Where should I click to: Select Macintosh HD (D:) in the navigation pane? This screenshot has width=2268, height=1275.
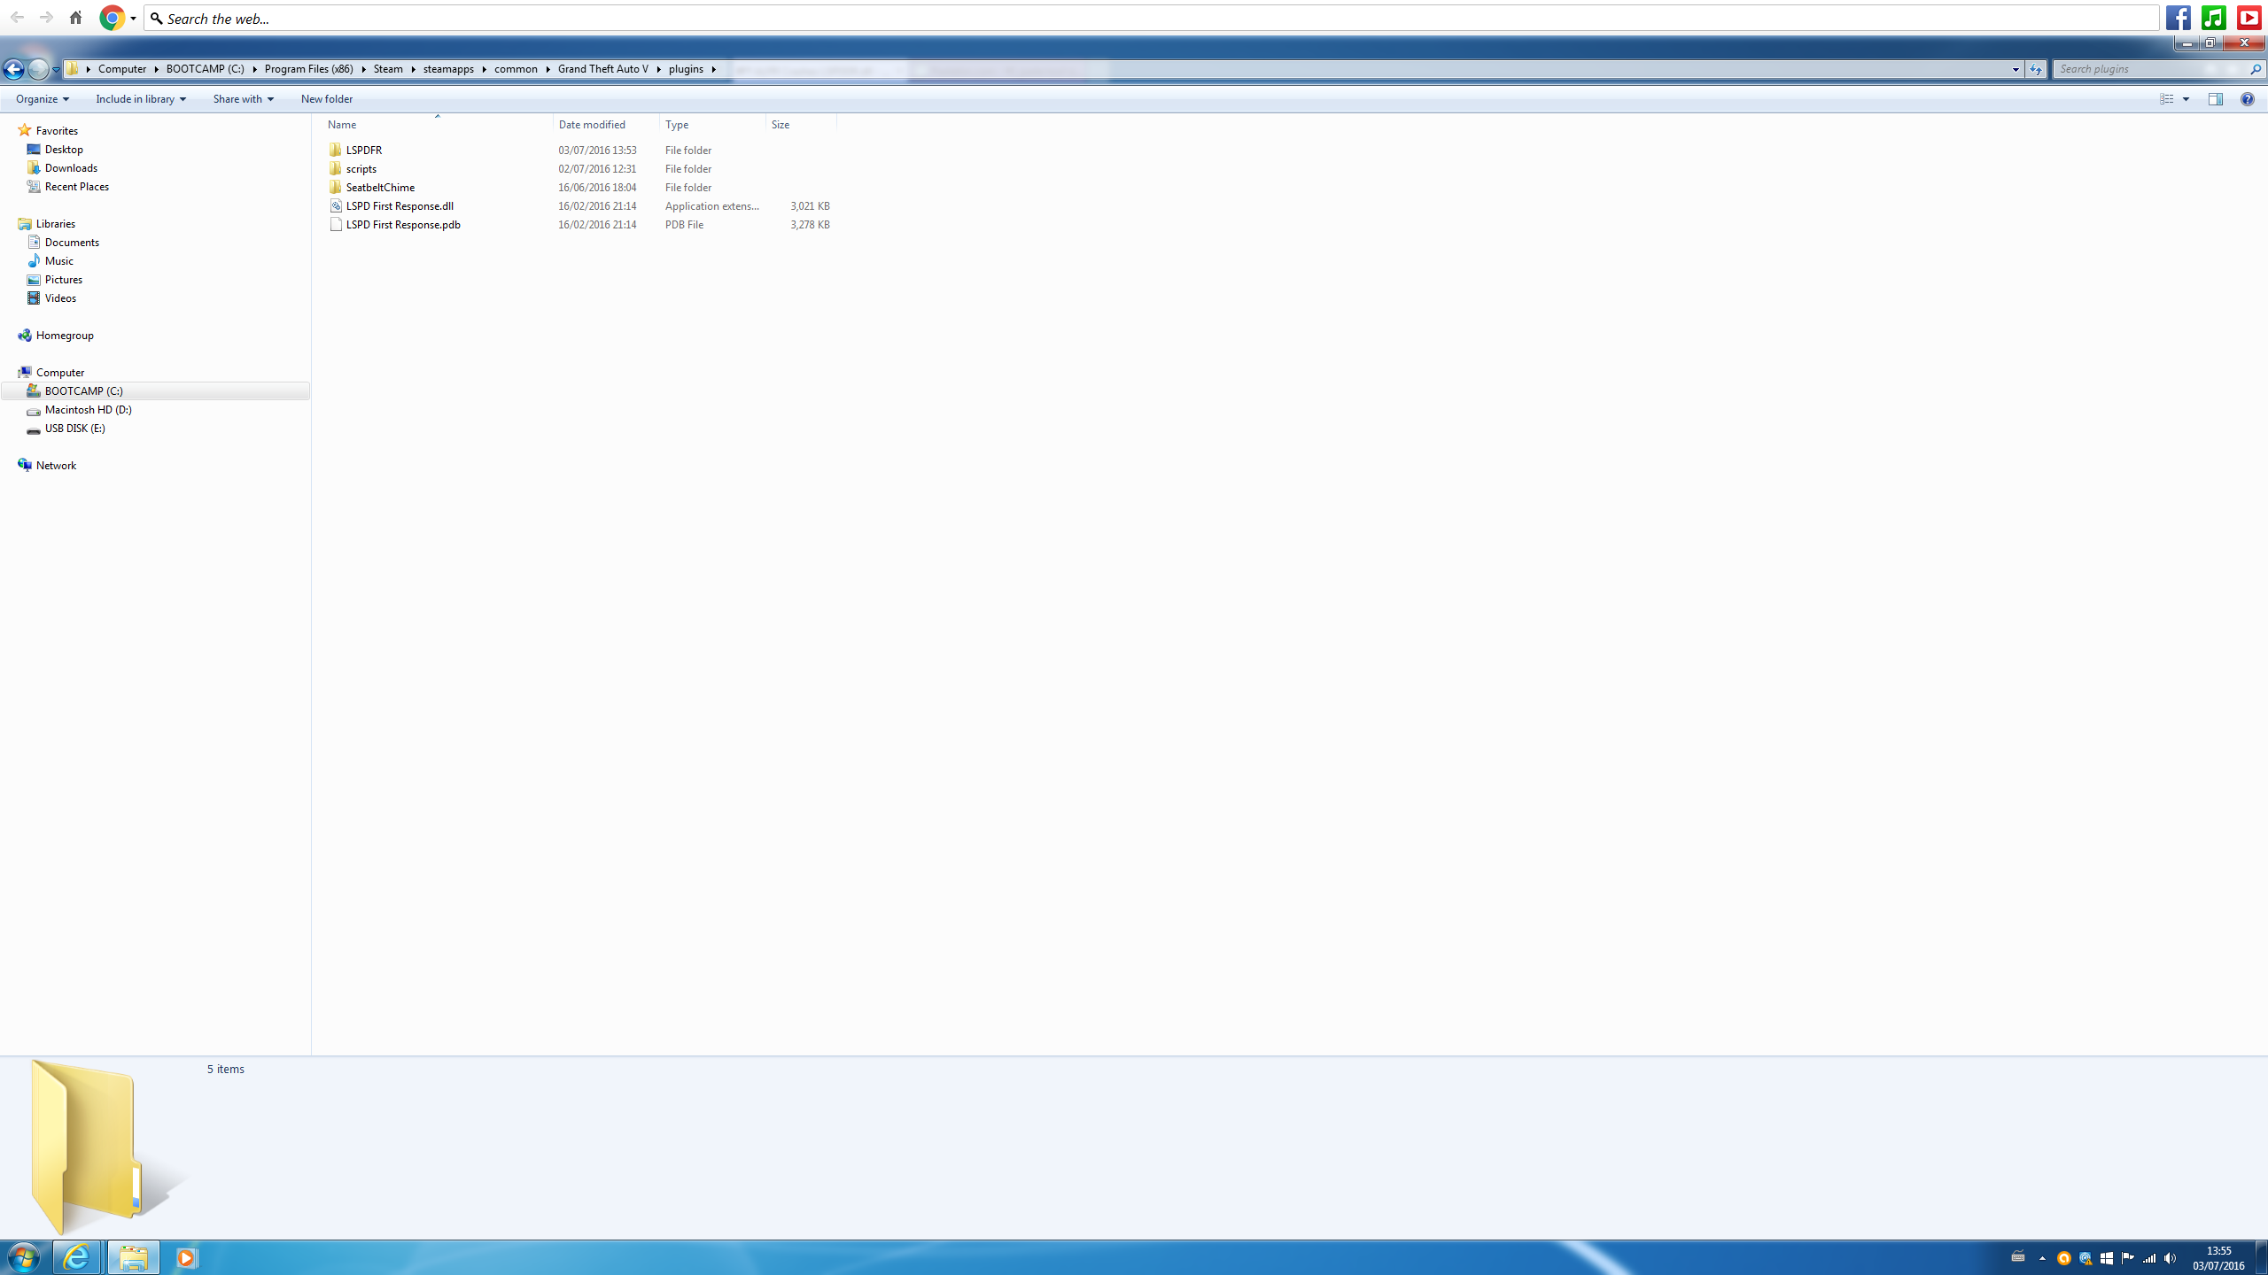pos(88,410)
